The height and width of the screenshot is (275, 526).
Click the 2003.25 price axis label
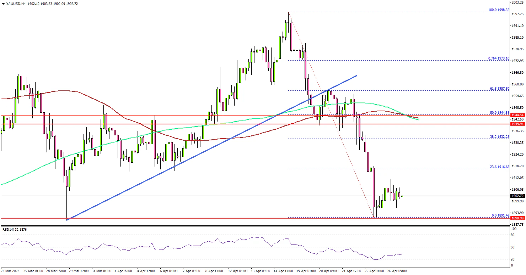pyautogui.click(x=517, y=2)
